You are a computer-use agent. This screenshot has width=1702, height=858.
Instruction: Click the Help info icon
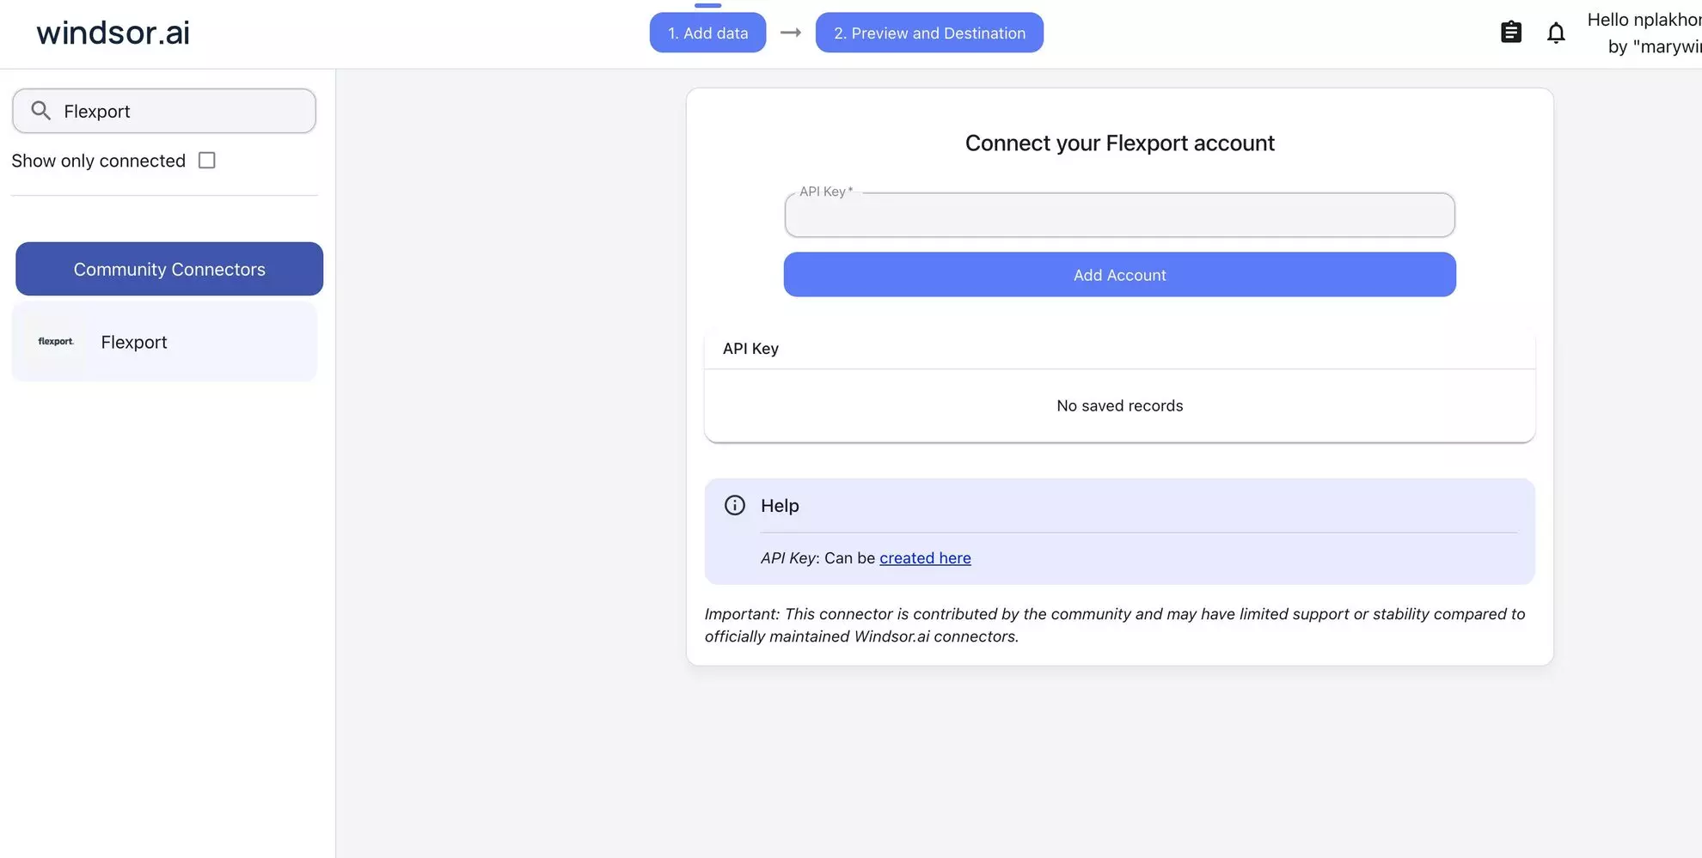pyautogui.click(x=734, y=505)
